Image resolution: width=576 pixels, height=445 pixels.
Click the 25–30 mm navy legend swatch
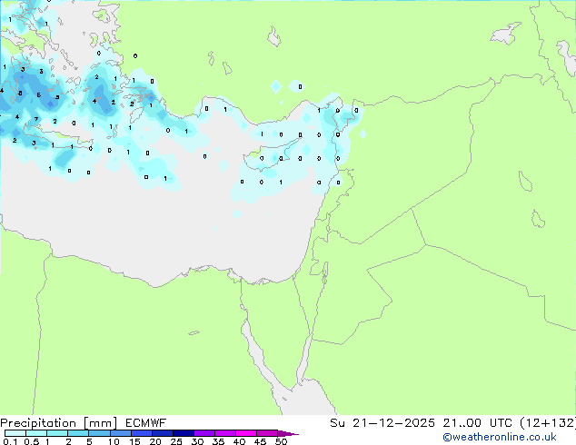(184, 433)
